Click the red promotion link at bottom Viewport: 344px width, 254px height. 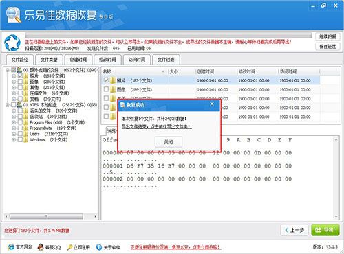pyautogui.click(x=176, y=247)
